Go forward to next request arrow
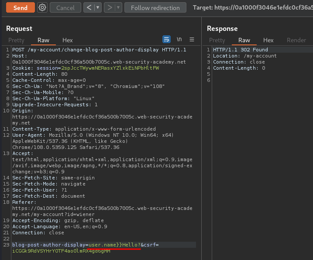The image size is (313, 260). [x=110, y=7]
